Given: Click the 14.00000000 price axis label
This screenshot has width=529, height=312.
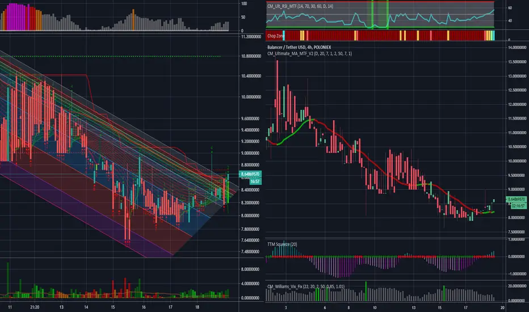Looking at the screenshot, I should (517, 48).
